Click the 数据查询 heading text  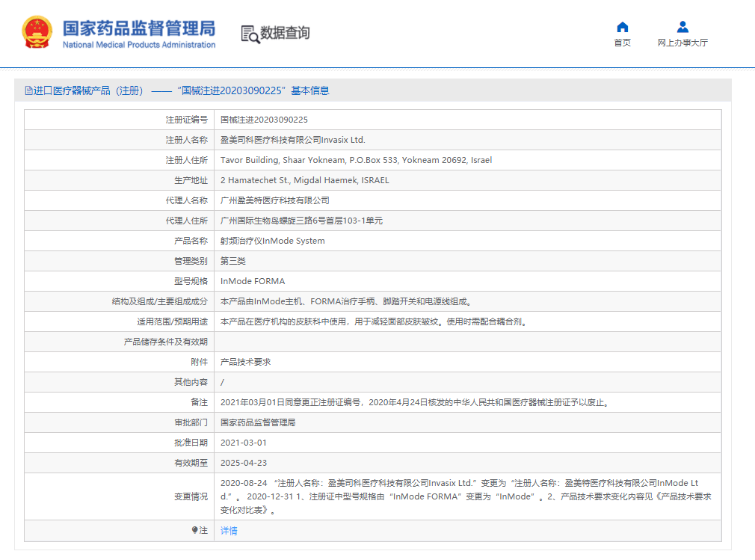pos(285,33)
